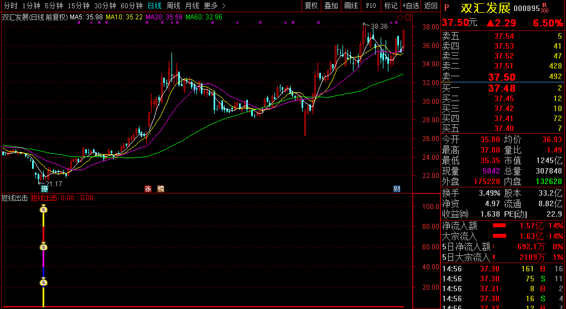
Task: Click the red diamond icon above the chart
Action: (401, 18)
